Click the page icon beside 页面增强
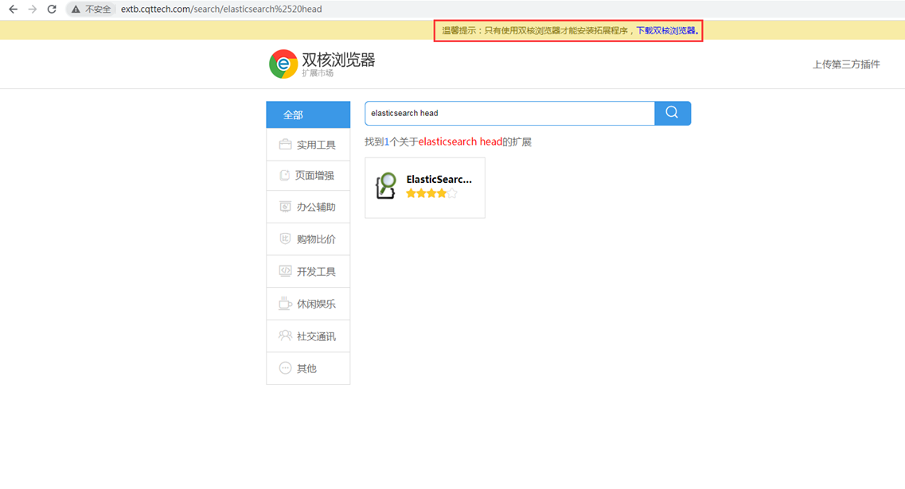Image resolution: width=905 pixels, height=489 pixels. pyautogui.click(x=284, y=175)
